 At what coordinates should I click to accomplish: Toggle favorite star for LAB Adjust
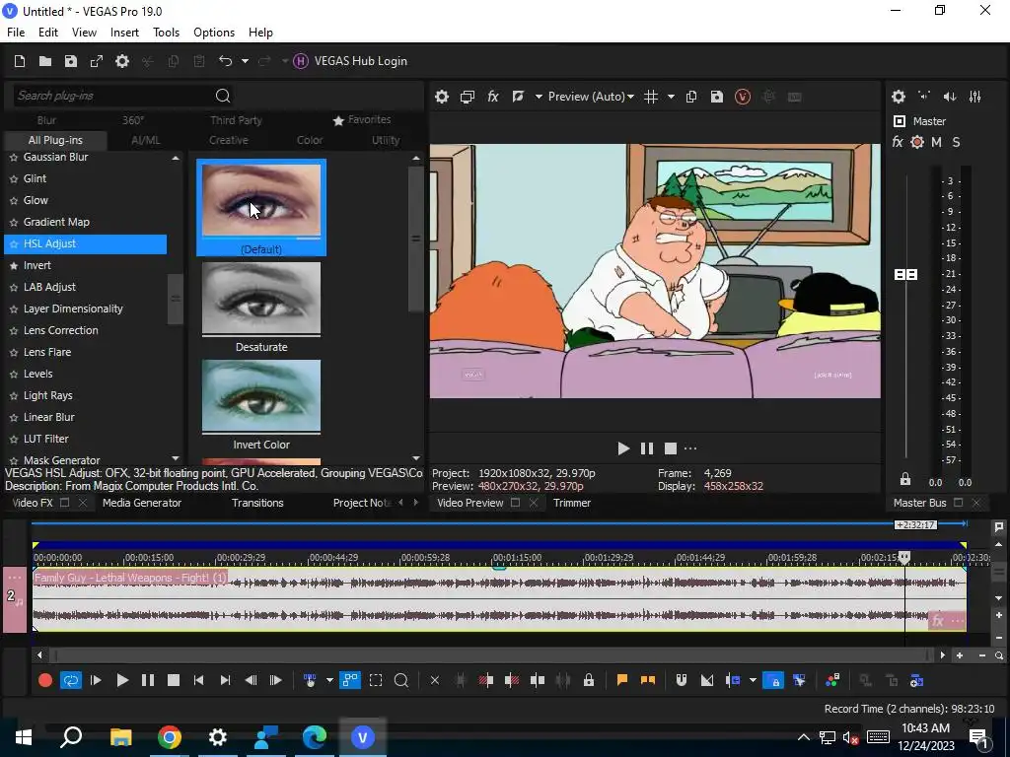[14, 288]
